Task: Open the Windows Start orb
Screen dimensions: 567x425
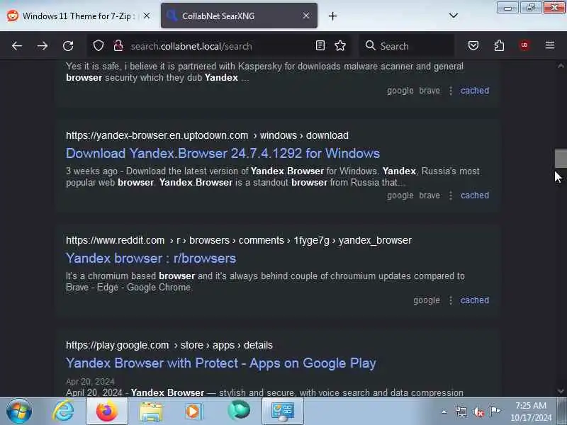Action: click(x=19, y=411)
